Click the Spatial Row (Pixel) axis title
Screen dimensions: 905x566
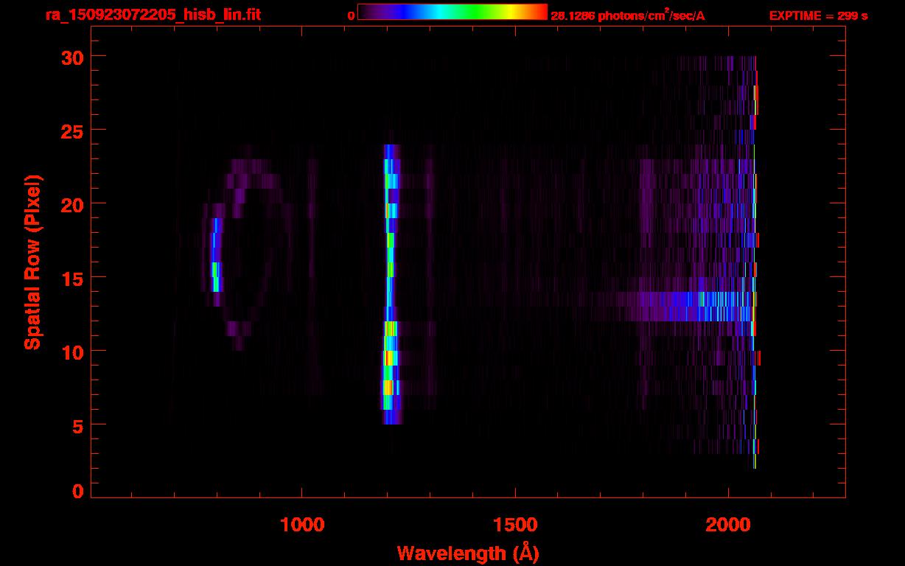[32, 262]
